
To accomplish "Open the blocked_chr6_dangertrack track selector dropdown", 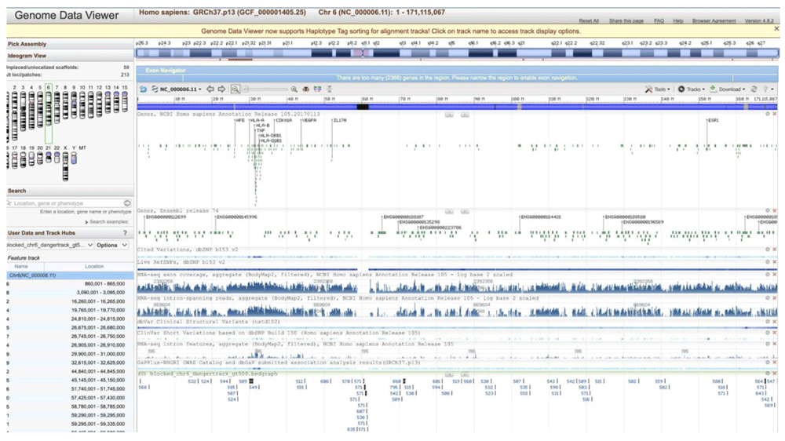I will click(x=49, y=246).
